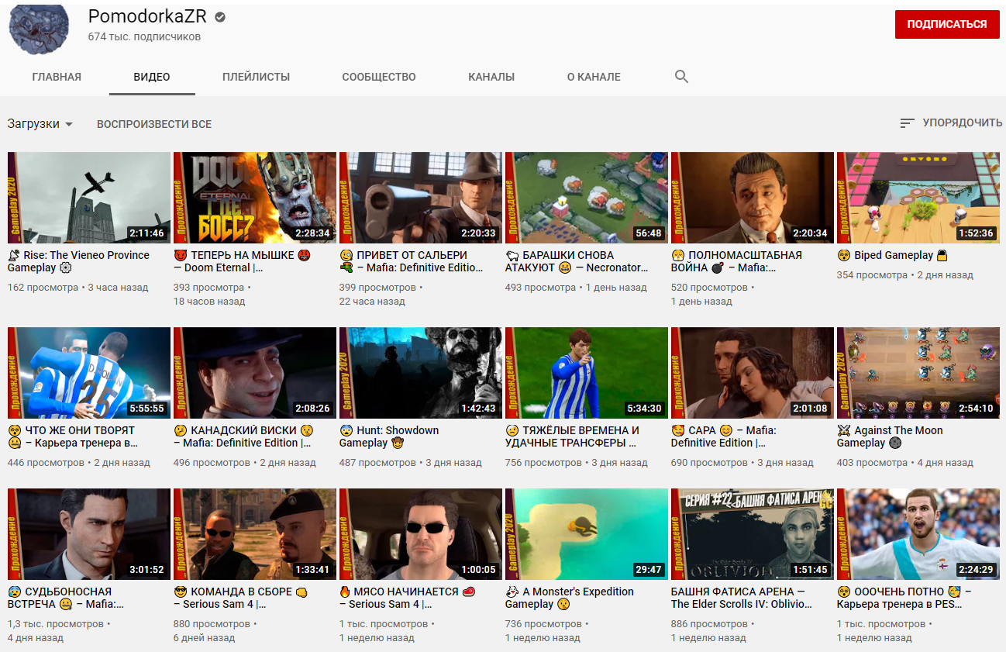Screen dimensions: 1006x652
Task: Play the КАНАДСКИЙ ВИСКИ 2:08:26 thumbnail
Action: tap(255, 373)
